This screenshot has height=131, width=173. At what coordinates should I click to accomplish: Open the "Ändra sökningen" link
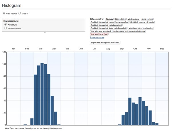pos(97,37)
